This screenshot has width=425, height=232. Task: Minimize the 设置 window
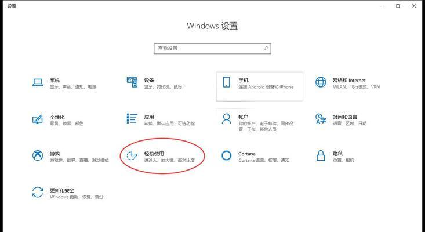(382, 6)
